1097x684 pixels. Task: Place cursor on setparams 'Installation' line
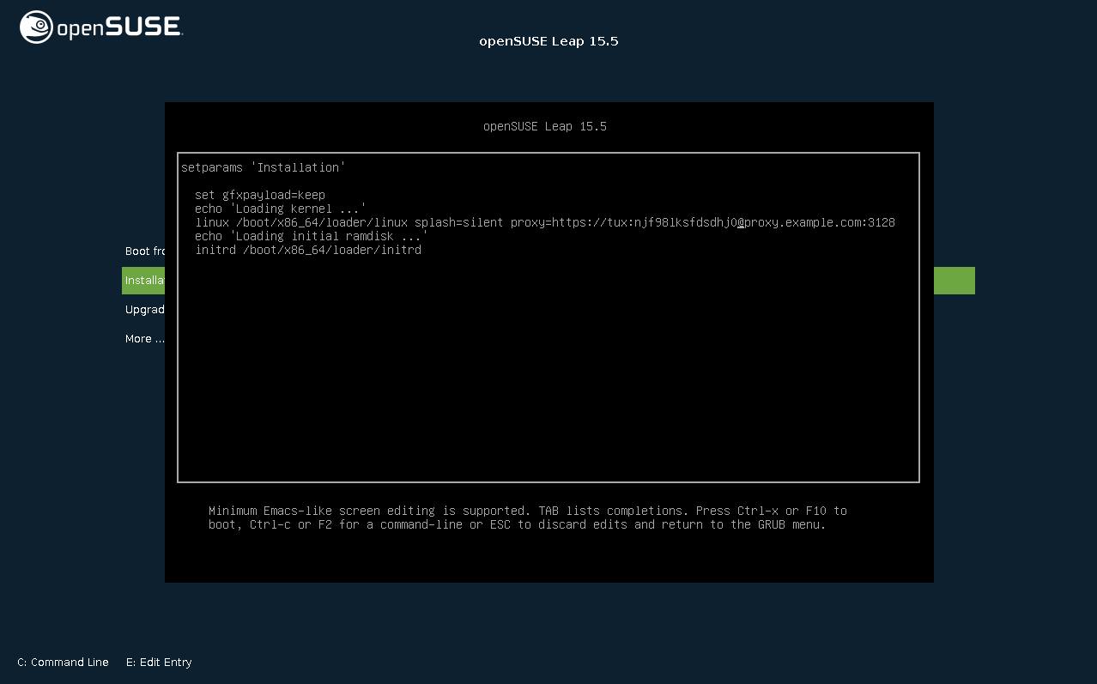click(263, 167)
